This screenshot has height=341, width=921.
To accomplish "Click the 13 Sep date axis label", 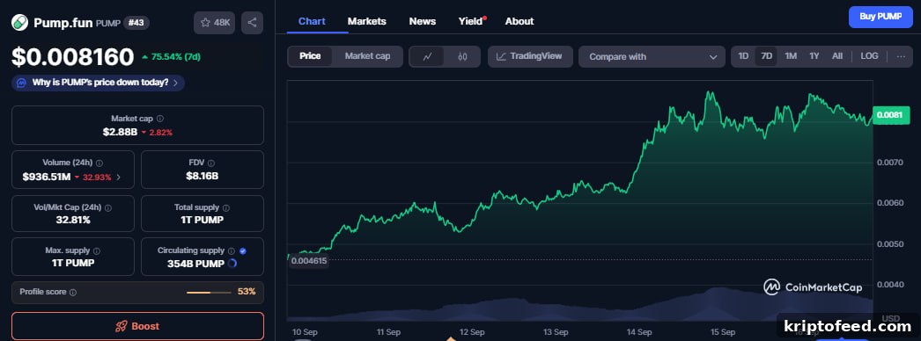I will point(556,331).
